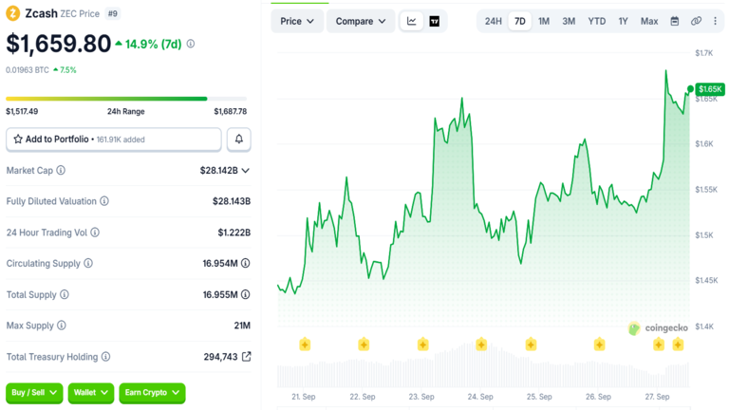Expand the Market Cap $28.142B chevron
Screen dimensions: 729x410
[x=246, y=171]
